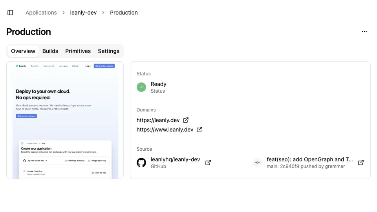
Task: Switch to the Builds tab
Action: pyautogui.click(x=50, y=51)
